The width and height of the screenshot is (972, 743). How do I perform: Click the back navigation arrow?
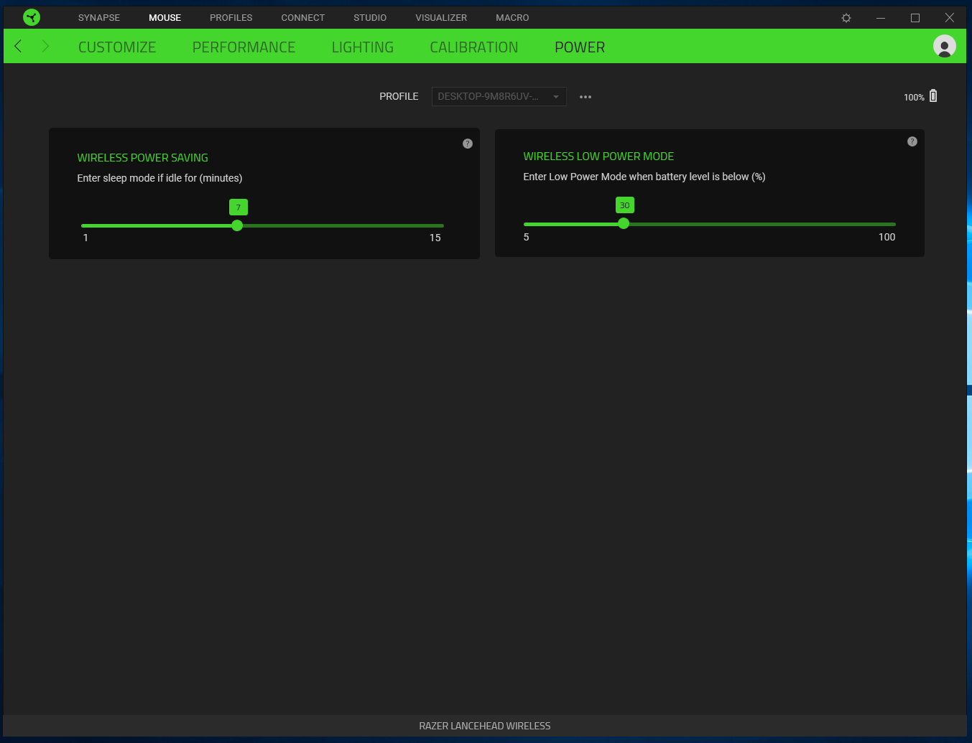coord(17,46)
